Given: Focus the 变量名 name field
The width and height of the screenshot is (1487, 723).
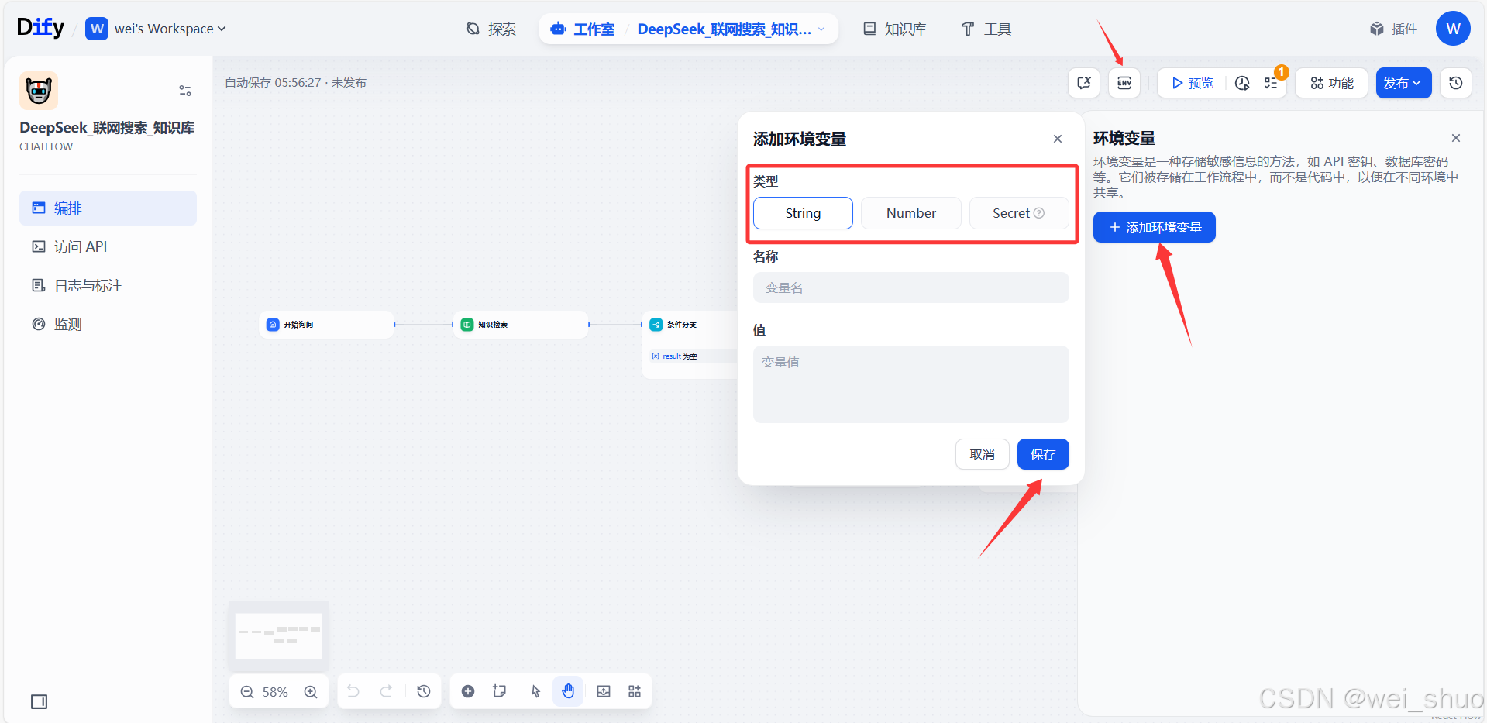Looking at the screenshot, I should 911,287.
